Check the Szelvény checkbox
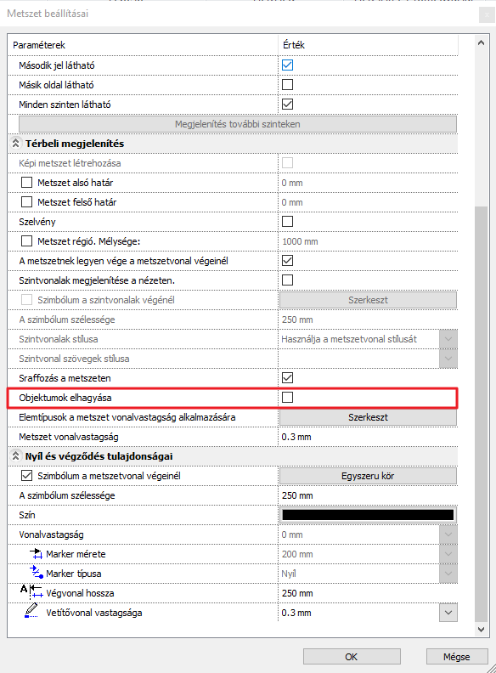 pyautogui.click(x=287, y=222)
